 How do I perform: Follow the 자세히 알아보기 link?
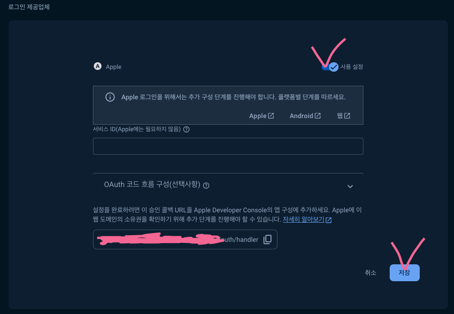[303, 219]
